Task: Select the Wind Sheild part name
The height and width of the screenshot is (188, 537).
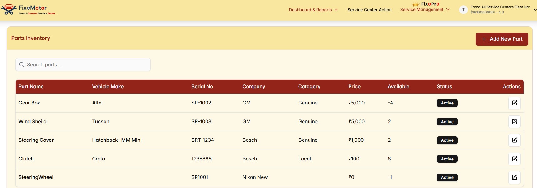Action: pyautogui.click(x=33, y=122)
